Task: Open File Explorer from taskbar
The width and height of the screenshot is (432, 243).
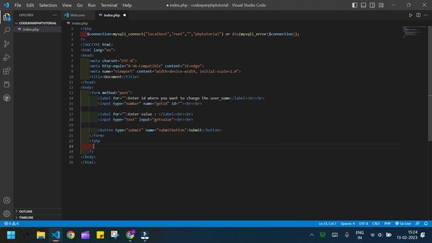Action: click(40, 235)
